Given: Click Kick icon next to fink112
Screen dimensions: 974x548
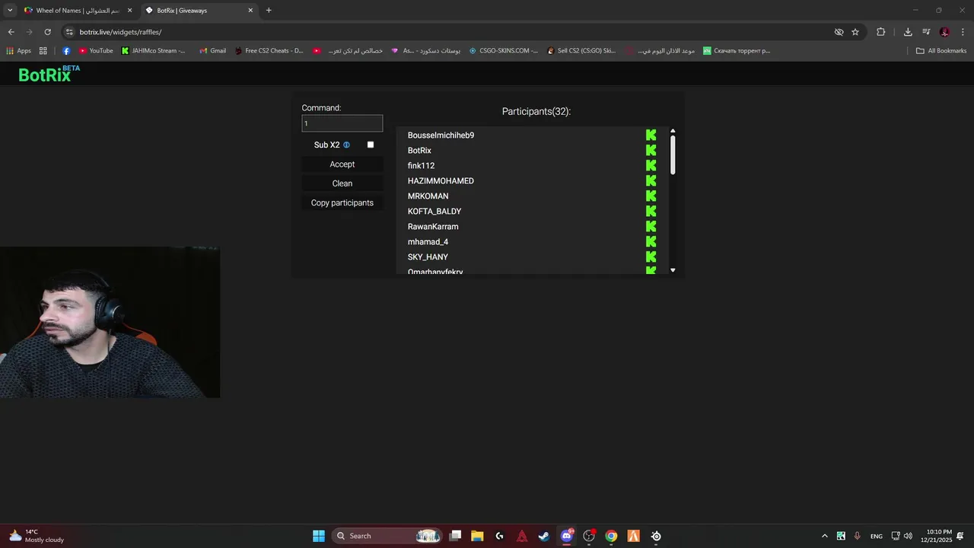Looking at the screenshot, I should [651, 165].
